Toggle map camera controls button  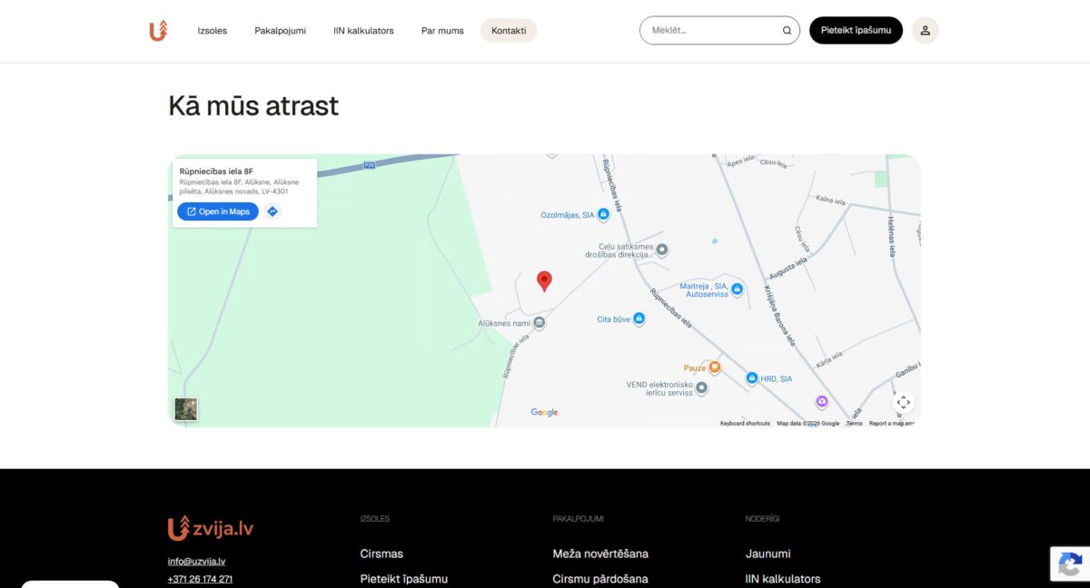[903, 402]
